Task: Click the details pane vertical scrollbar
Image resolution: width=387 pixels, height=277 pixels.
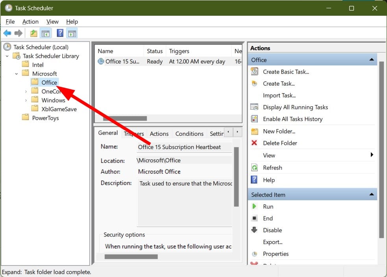Action: (236, 177)
